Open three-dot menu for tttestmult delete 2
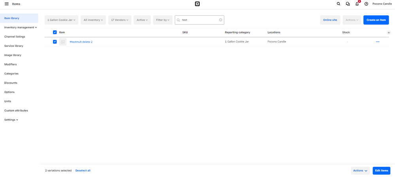Screen dimensions: 395x177 pyautogui.click(x=378, y=42)
